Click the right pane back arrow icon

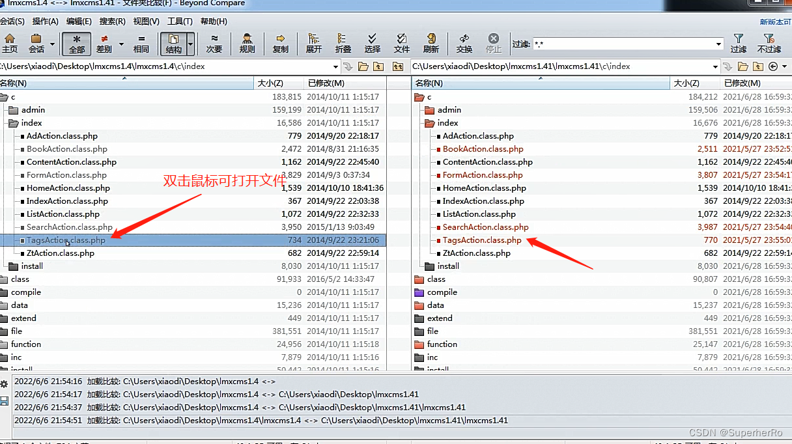pos(773,66)
